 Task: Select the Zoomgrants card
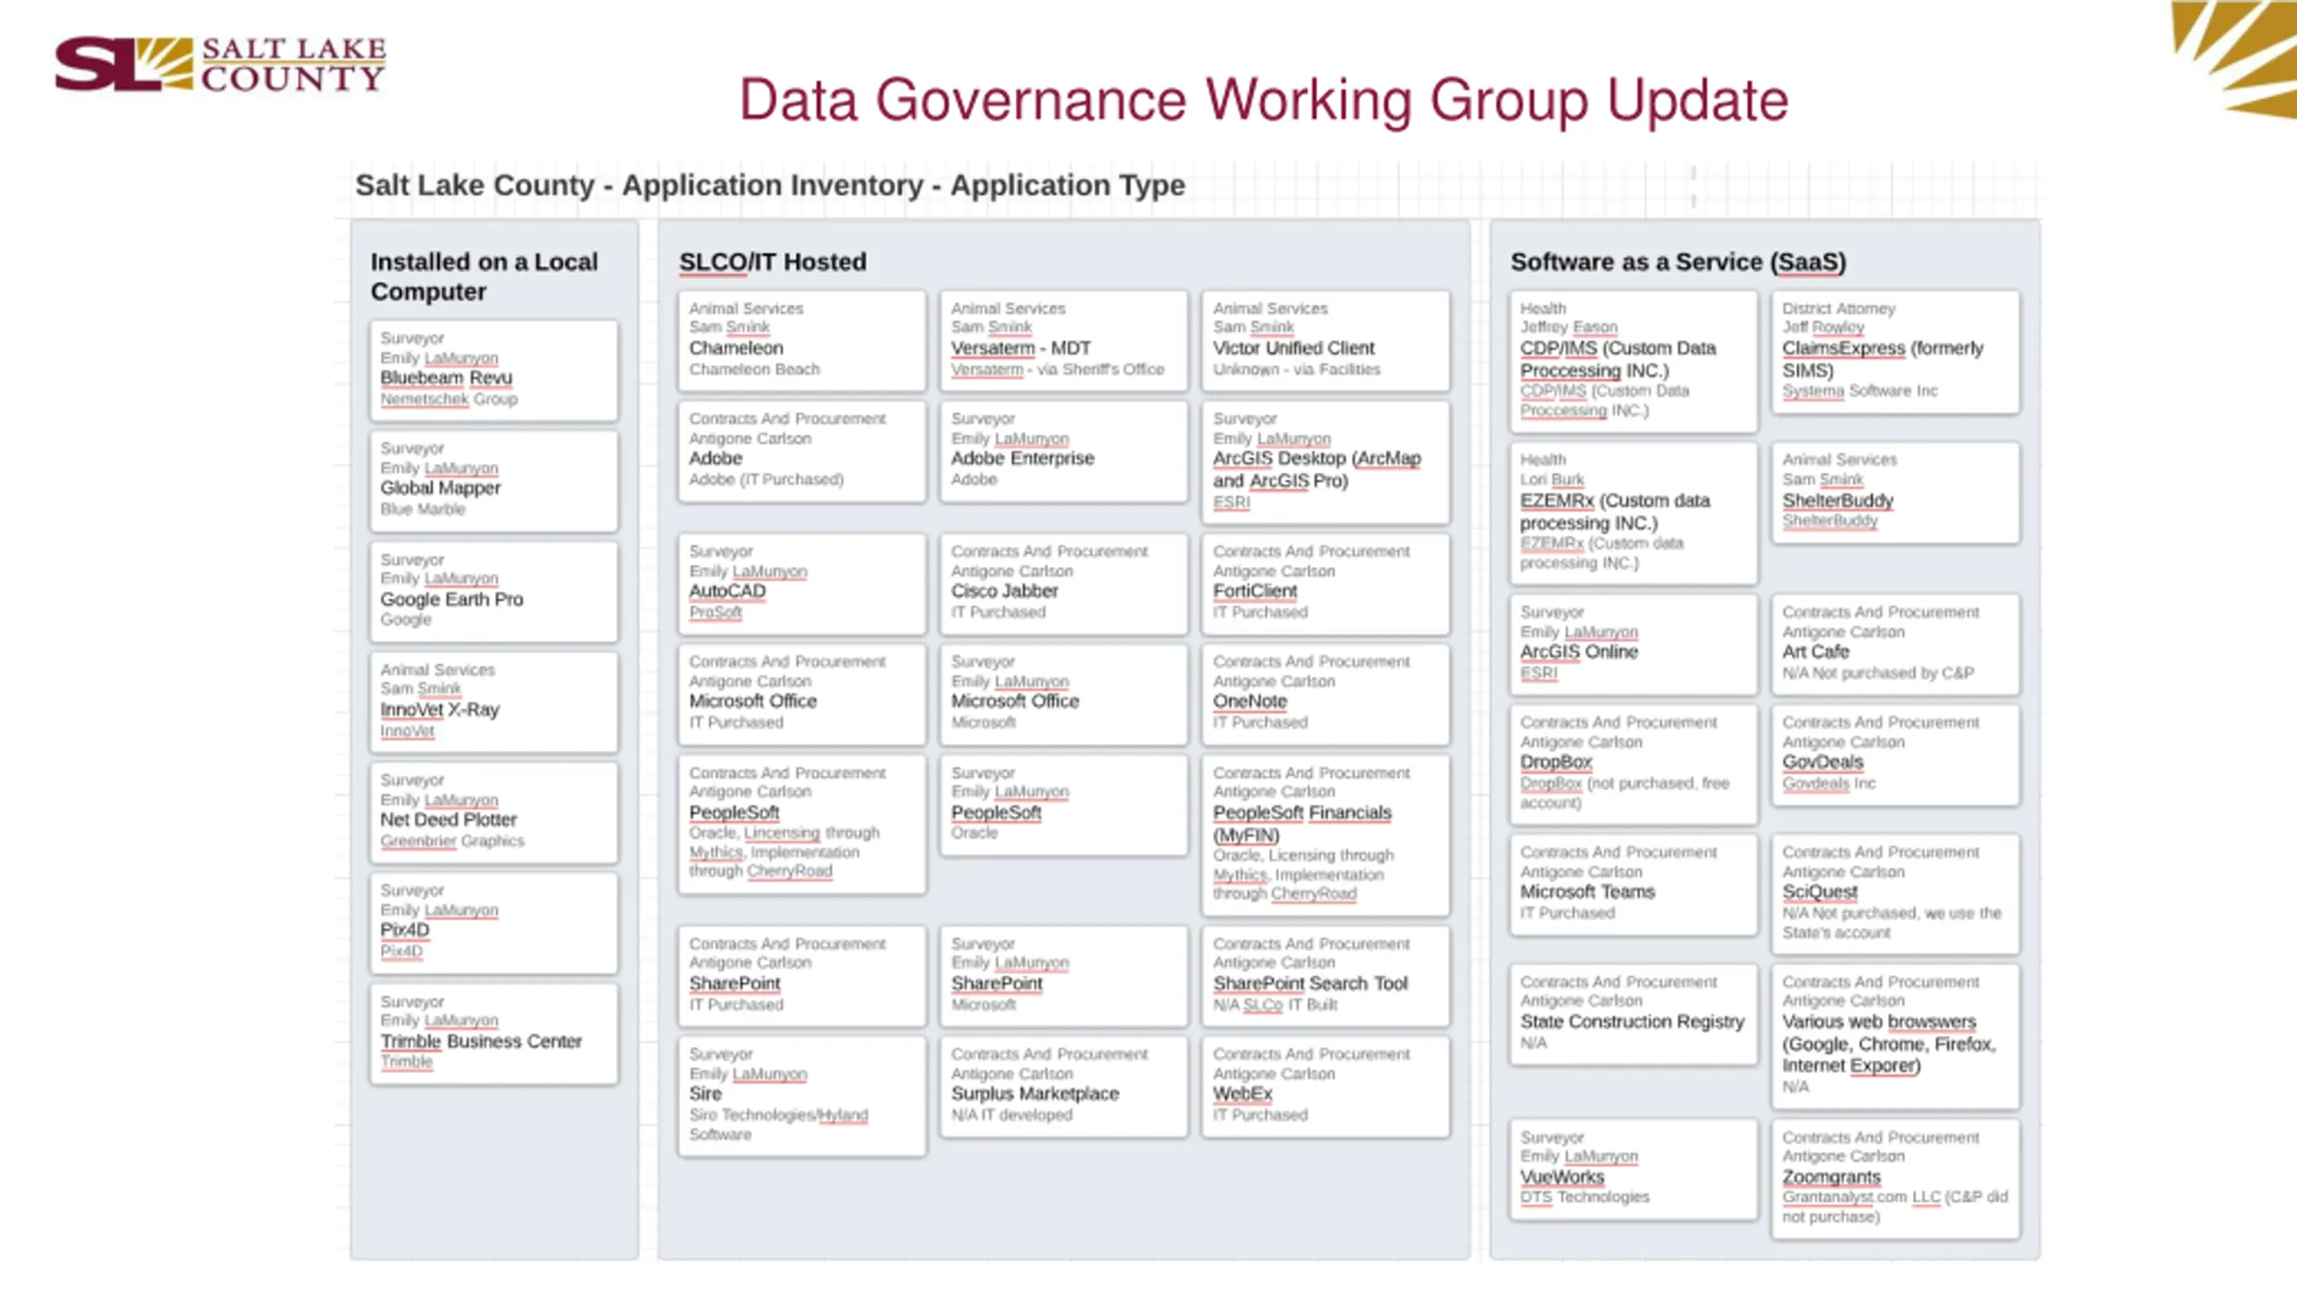1895,1179
